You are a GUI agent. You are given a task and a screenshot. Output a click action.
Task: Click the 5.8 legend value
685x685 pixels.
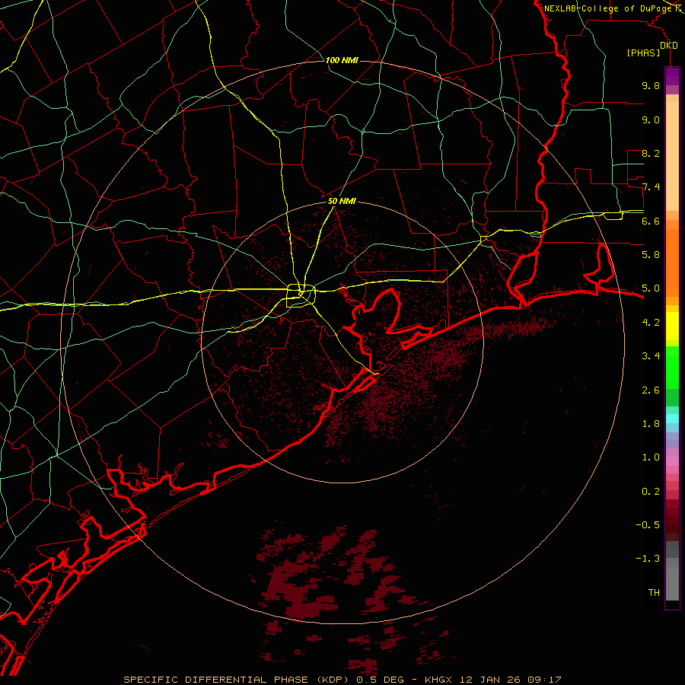(x=651, y=255)
